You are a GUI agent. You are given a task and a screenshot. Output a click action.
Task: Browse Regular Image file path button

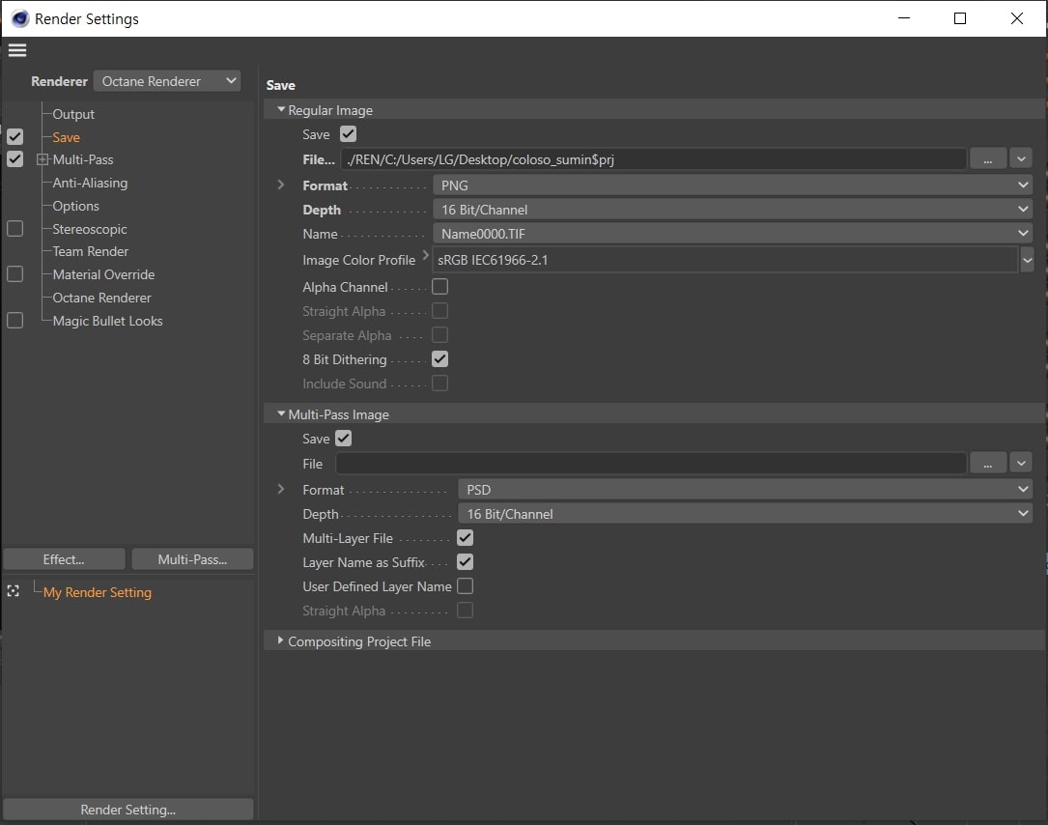click(x=987, y=159)
